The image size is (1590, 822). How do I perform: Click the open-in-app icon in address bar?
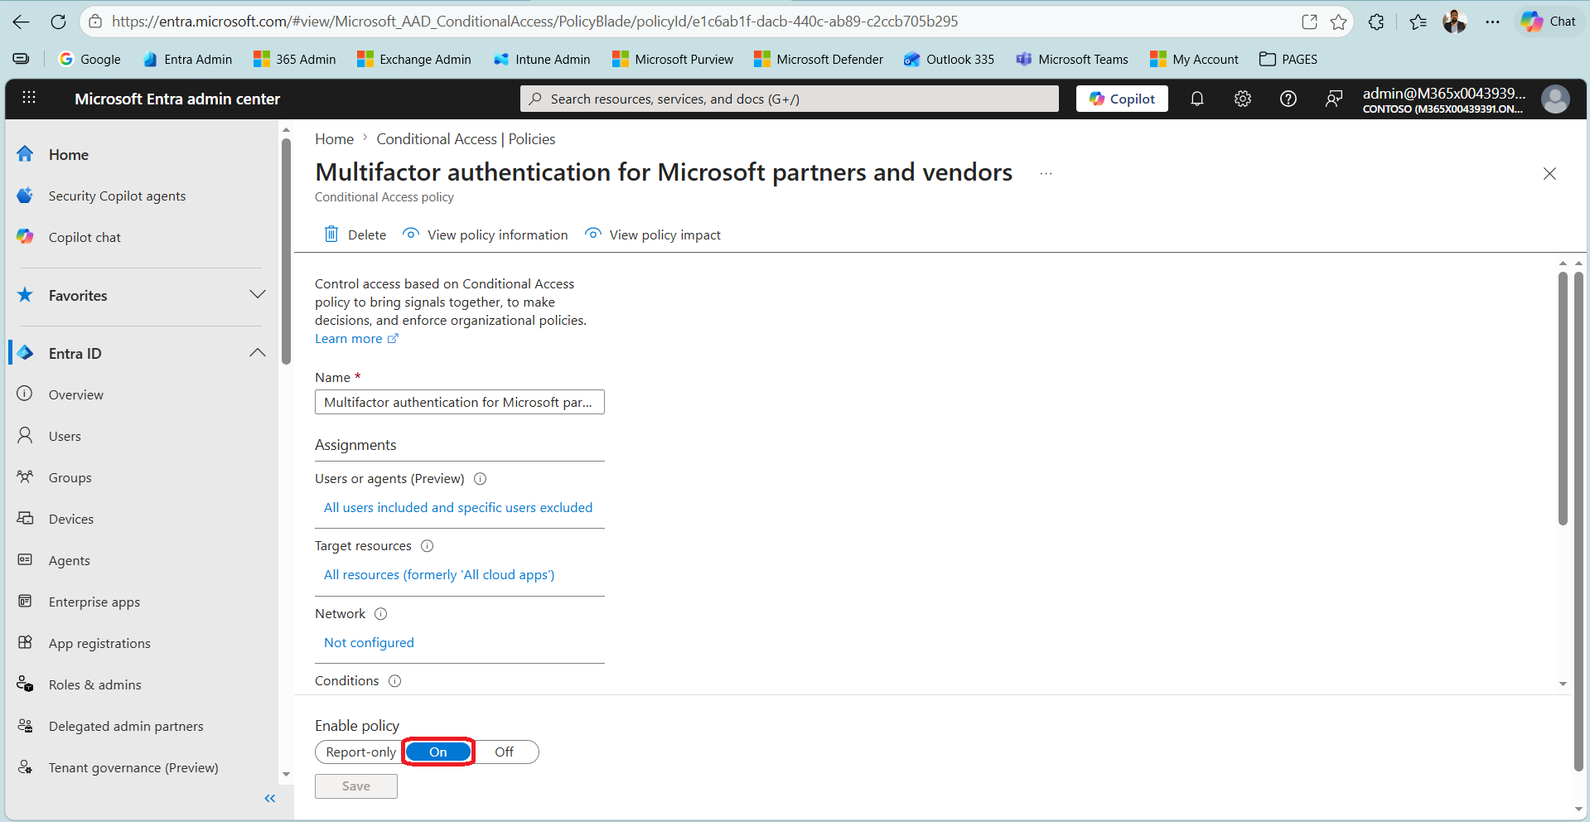[1309, 22]
